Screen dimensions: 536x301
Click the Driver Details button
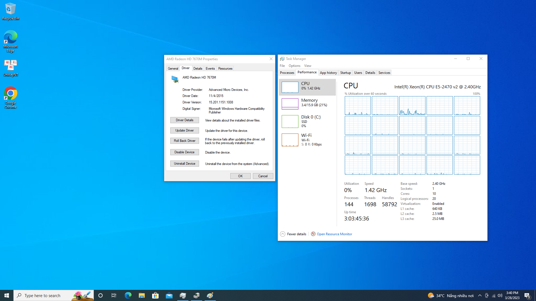point(185,120)
